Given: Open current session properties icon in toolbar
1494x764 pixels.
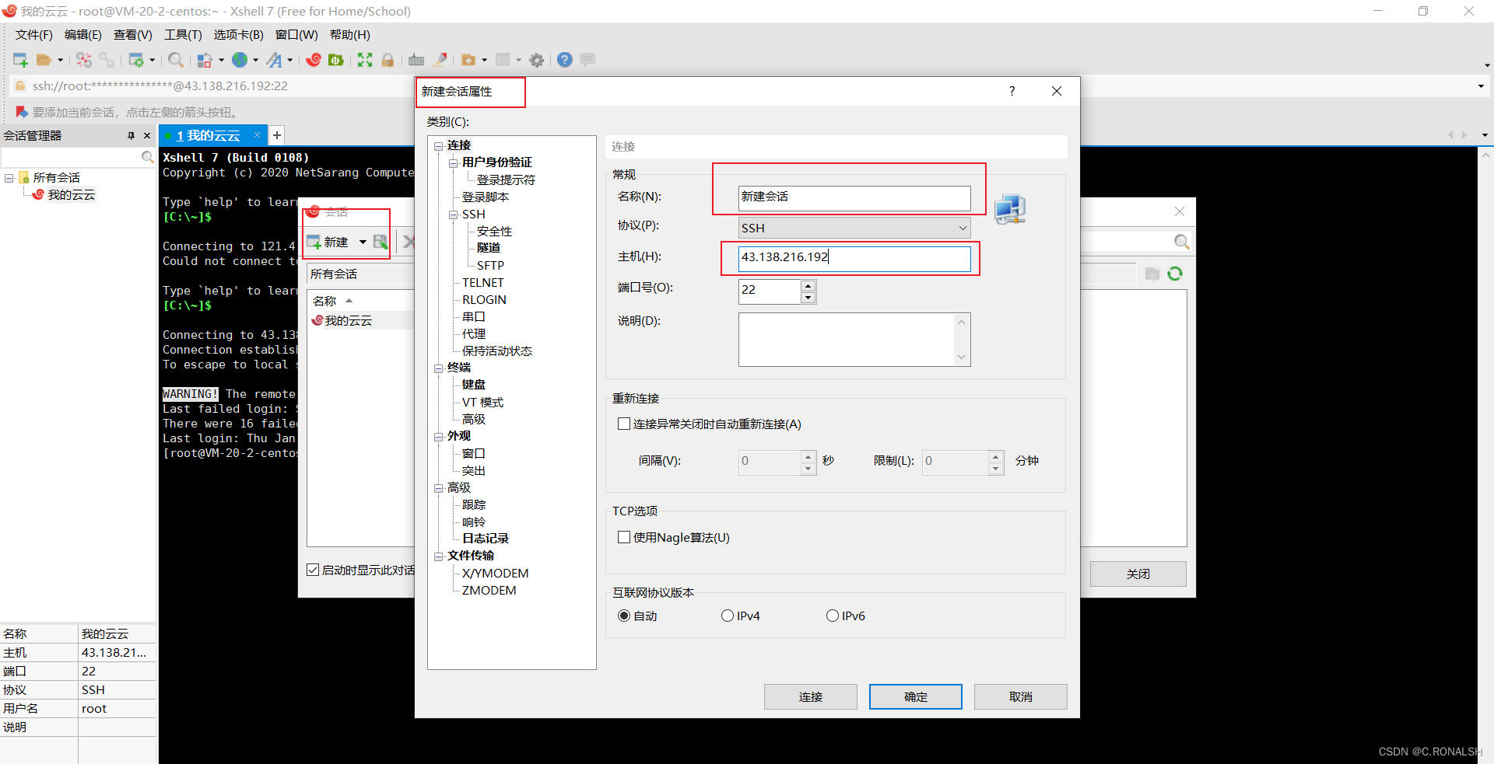Looking at the screenshot, I should point(136,60).
